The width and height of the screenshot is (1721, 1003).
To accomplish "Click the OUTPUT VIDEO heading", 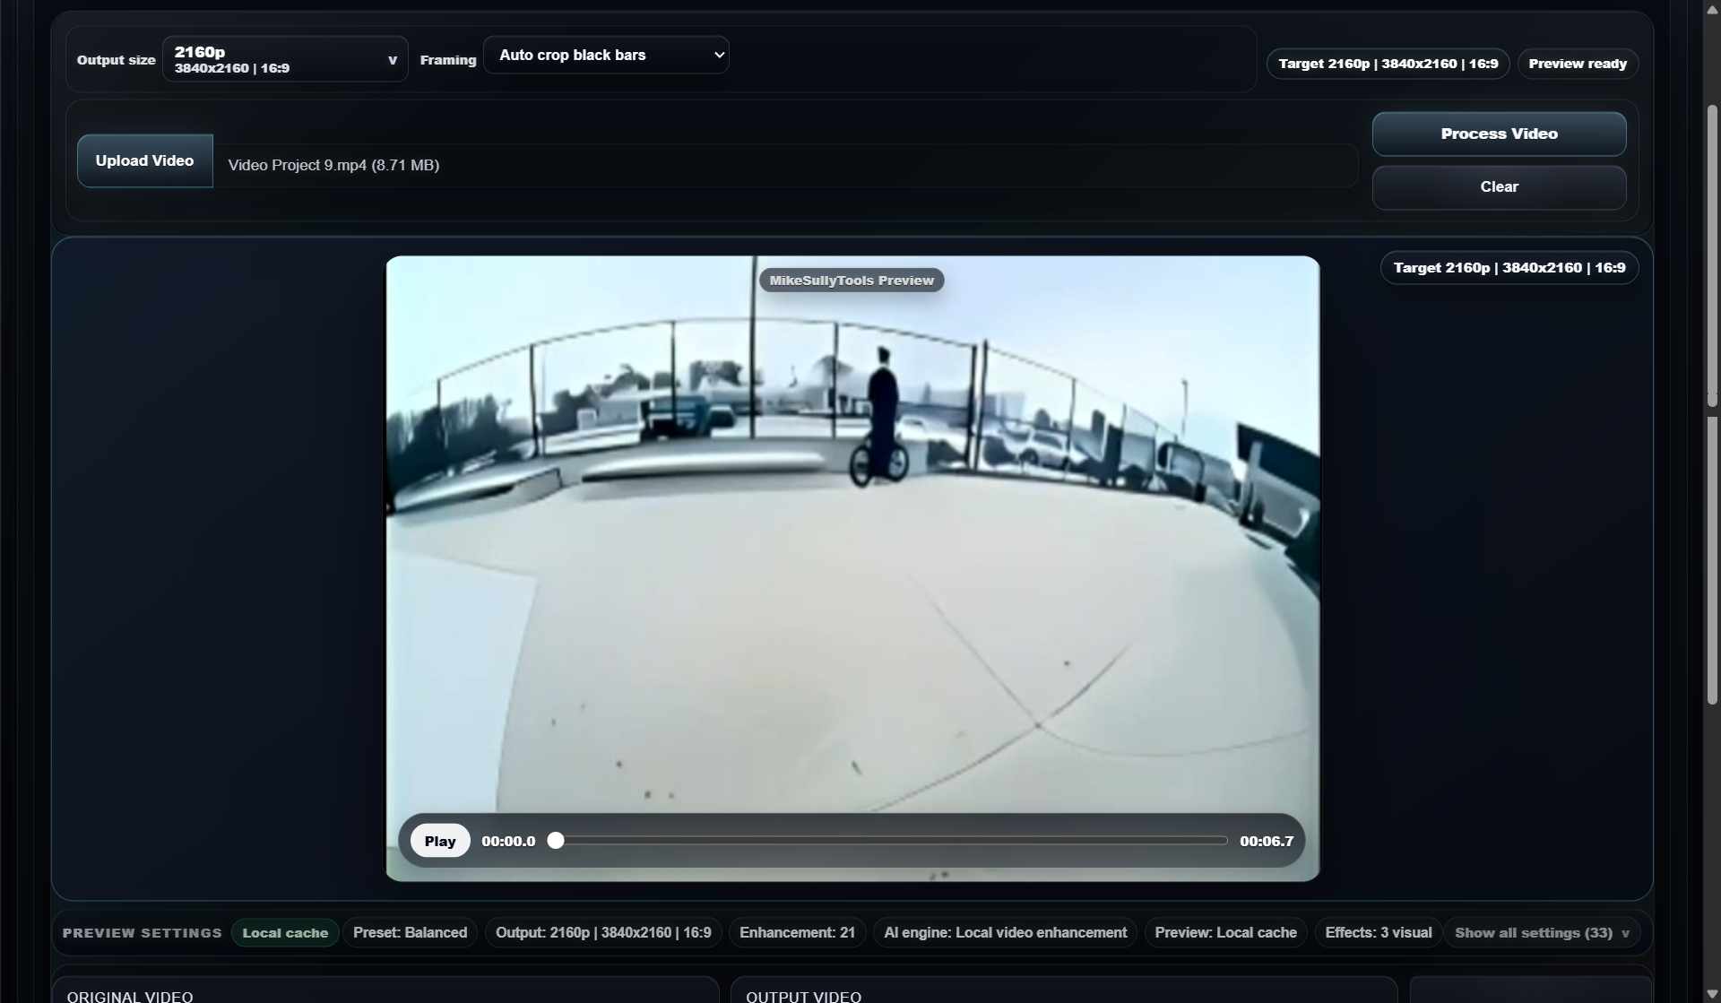I will pos(803,996).
